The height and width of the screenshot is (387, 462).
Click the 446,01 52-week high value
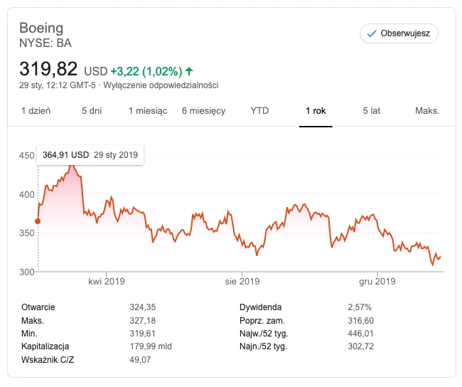(360, 334)
